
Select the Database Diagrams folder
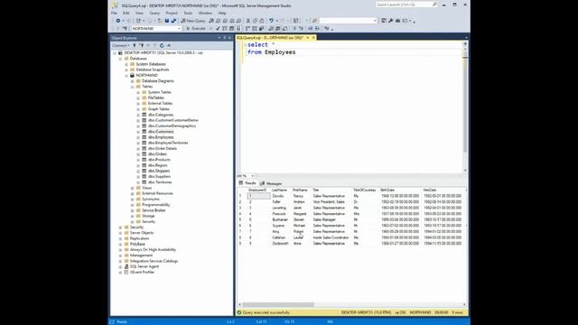158,81
